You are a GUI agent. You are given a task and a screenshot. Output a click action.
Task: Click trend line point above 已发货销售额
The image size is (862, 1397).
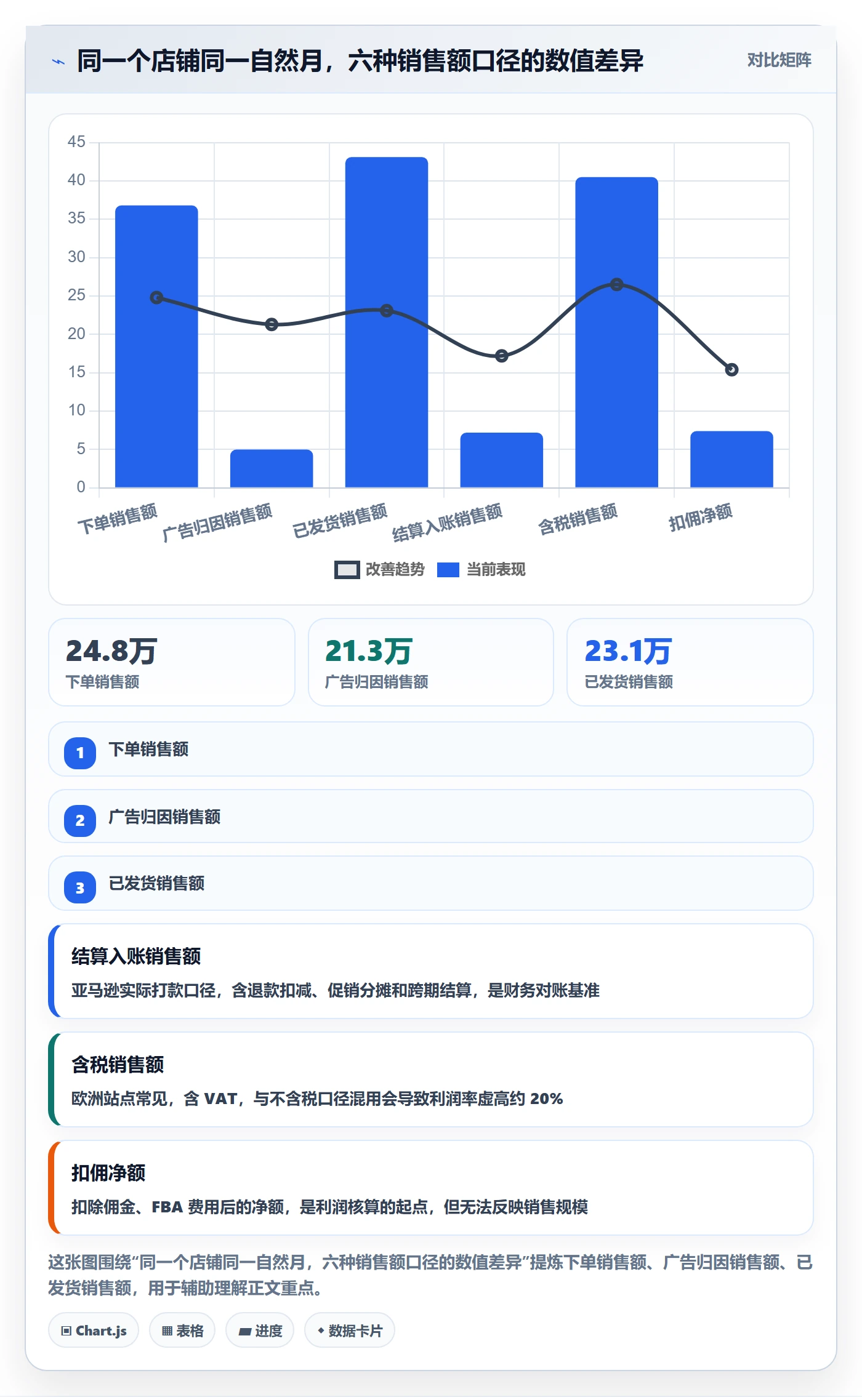click(x=387, y=311)
